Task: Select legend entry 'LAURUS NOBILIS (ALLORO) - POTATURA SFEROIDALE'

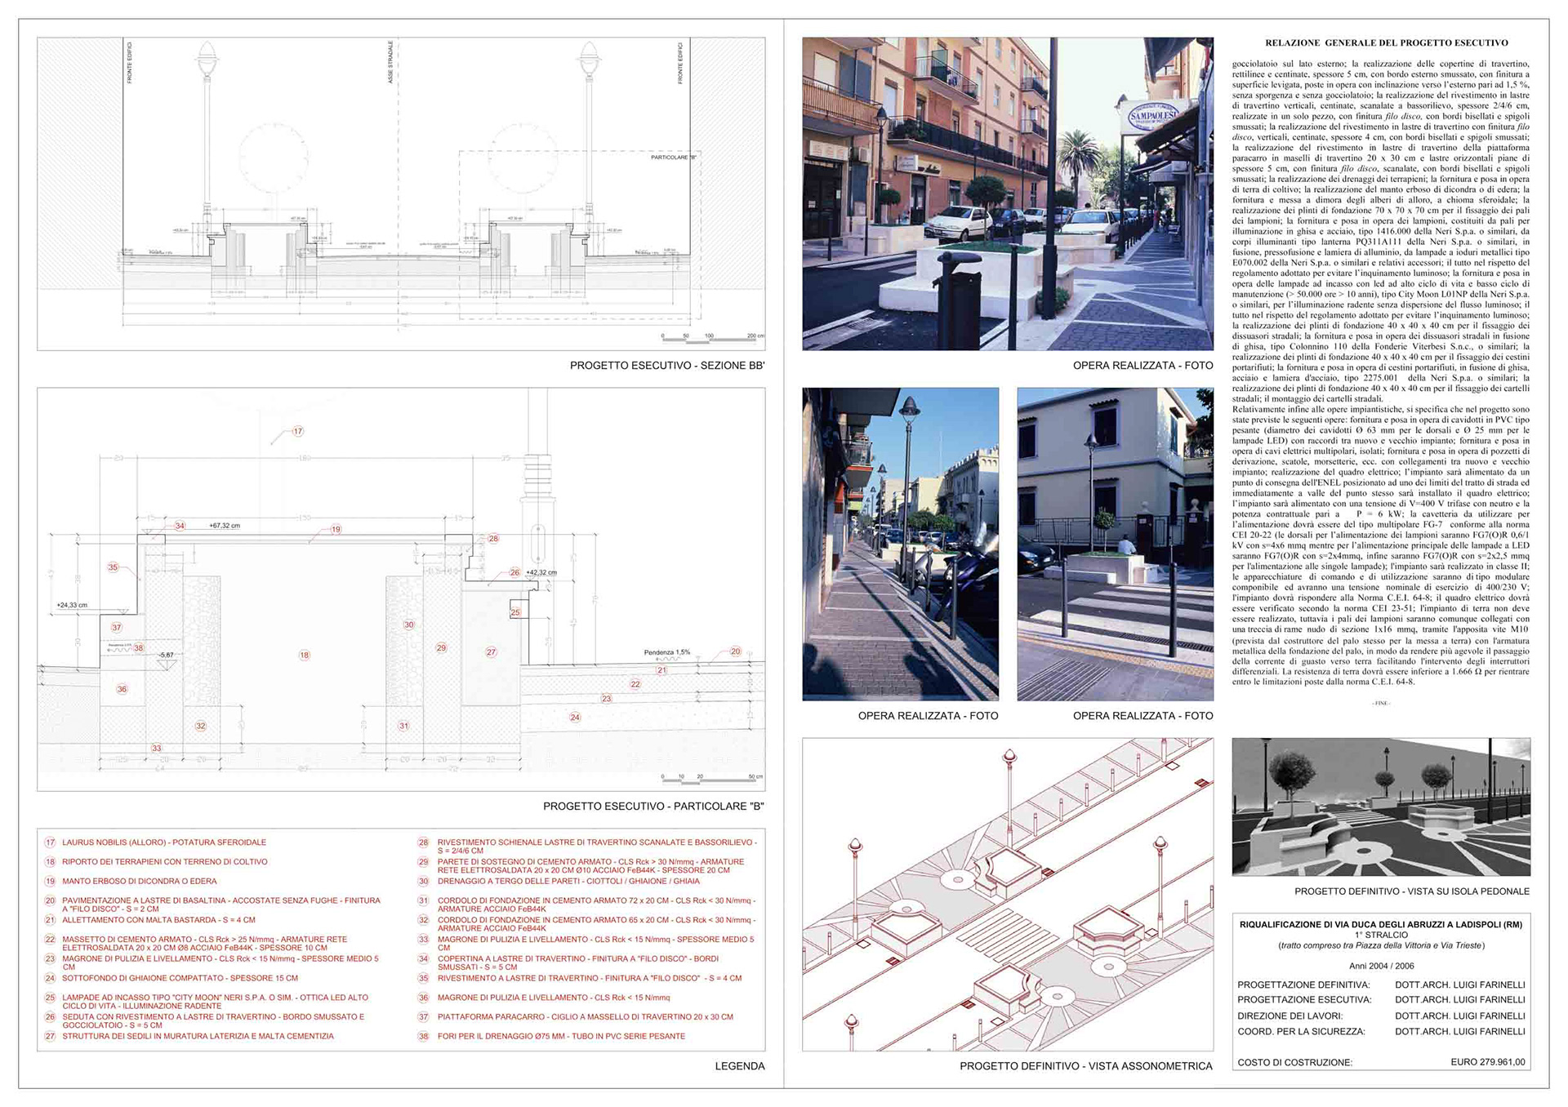Action: (164, 842)
